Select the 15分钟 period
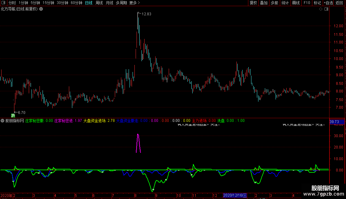346x199 pixels. (x=48, y=3)
